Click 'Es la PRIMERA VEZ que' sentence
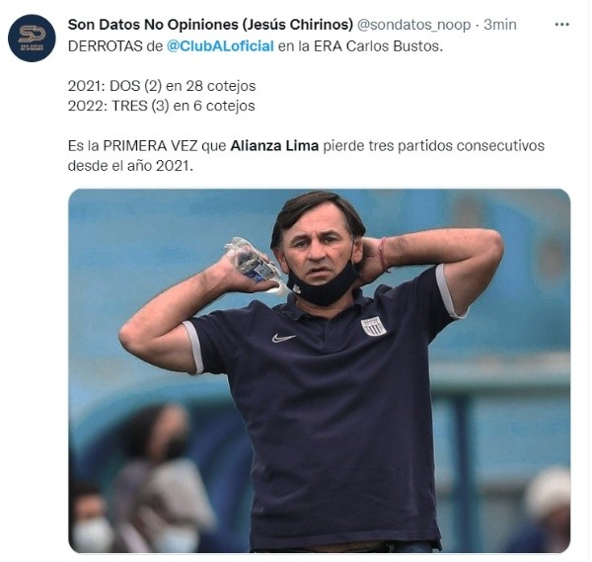592x562 pixels. click(x=147, y=145)
